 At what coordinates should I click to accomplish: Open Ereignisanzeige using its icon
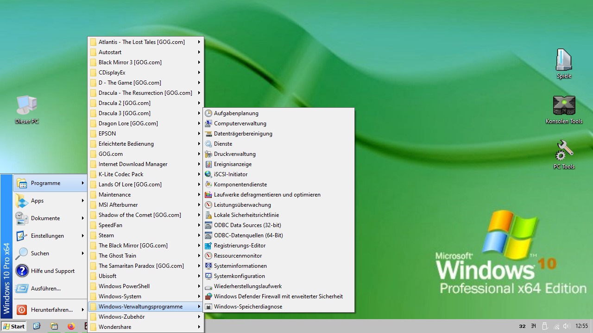208,164
